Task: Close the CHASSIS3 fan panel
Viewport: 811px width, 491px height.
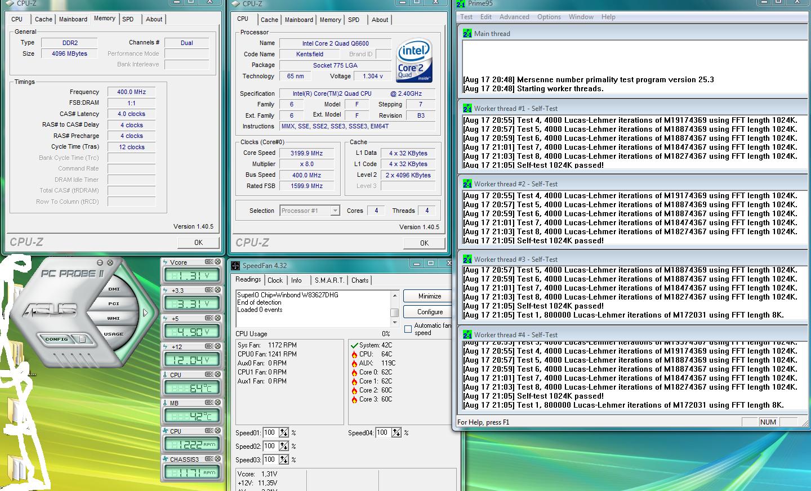Action: (x=217, y=459)
